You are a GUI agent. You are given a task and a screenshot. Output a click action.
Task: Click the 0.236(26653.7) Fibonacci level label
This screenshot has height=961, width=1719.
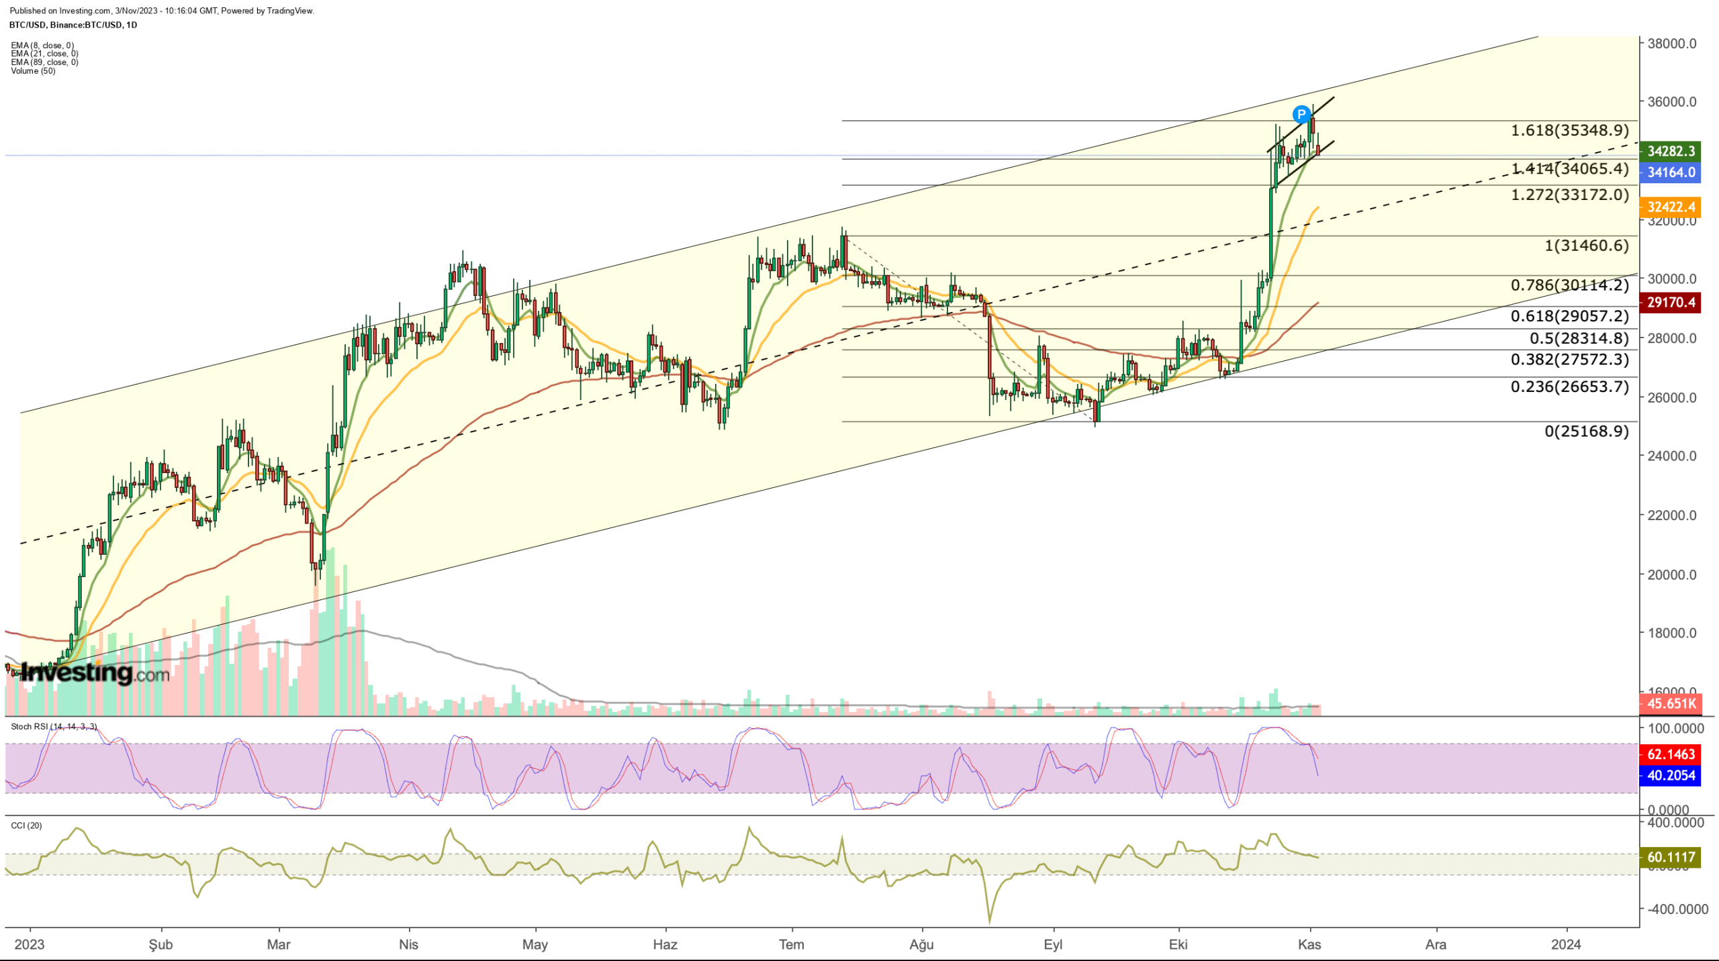1570,387
